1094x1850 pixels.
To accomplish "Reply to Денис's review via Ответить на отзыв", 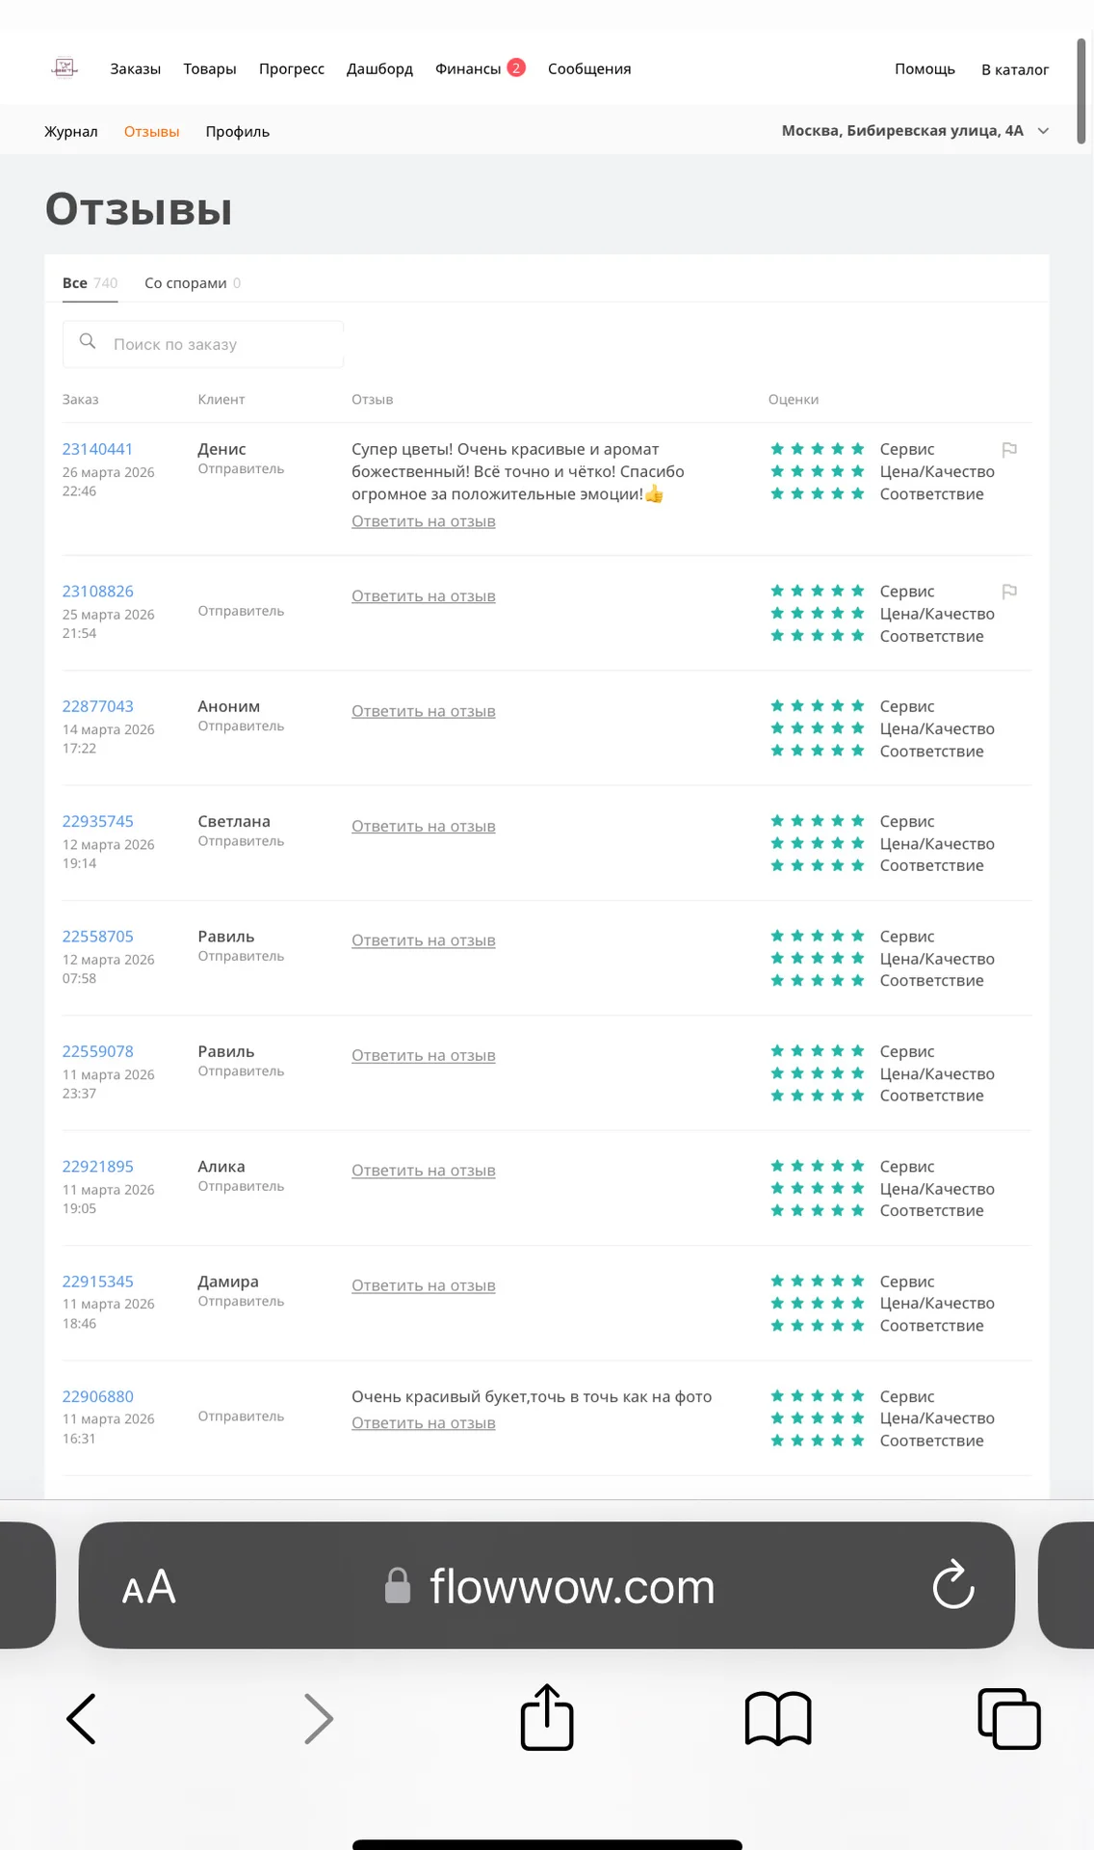I will click(x=424, y=521).
